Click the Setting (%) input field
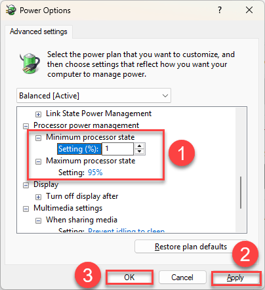Image resolution: width=265 pixels, height=290 pixels. (117, 149)
